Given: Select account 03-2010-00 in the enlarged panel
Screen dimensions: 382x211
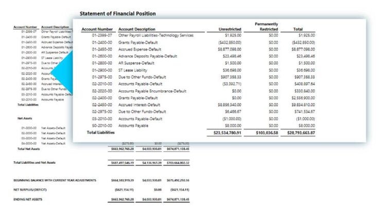Looking at the screenshot, I should [x=102, y=119].
